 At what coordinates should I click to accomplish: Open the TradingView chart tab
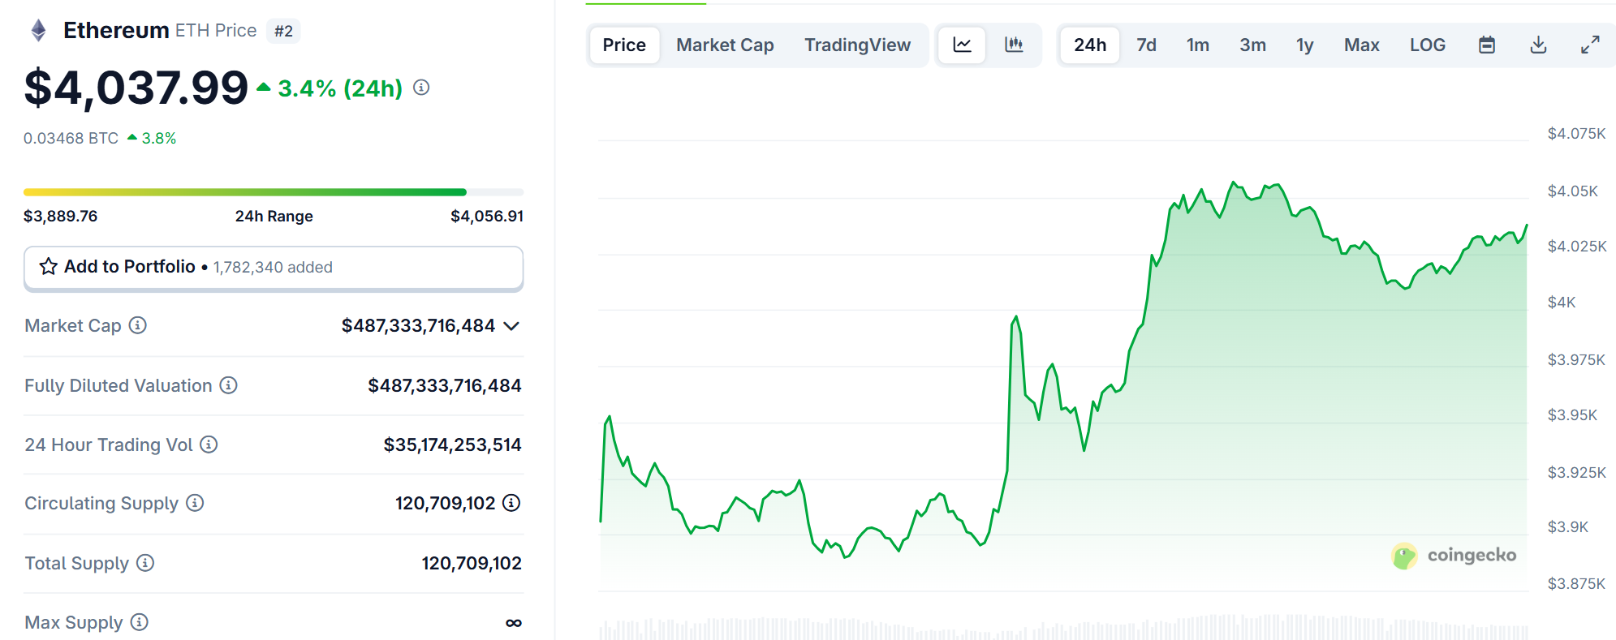(857, 45)
